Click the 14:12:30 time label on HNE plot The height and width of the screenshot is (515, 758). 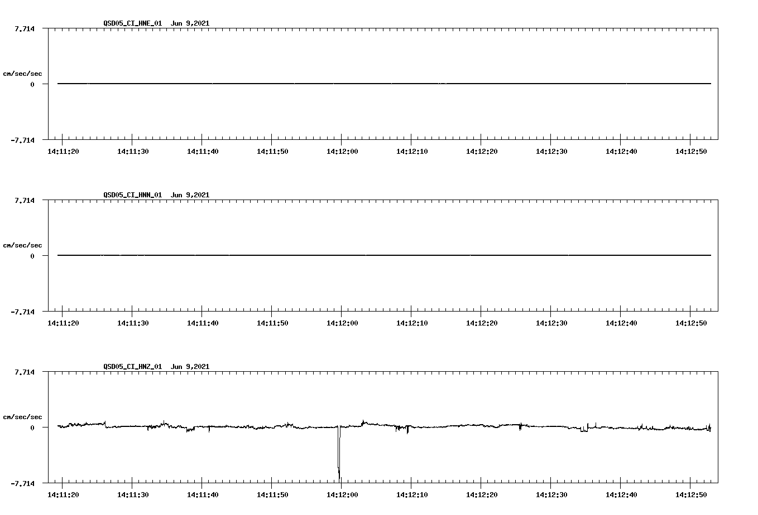[x=551, y=152]
